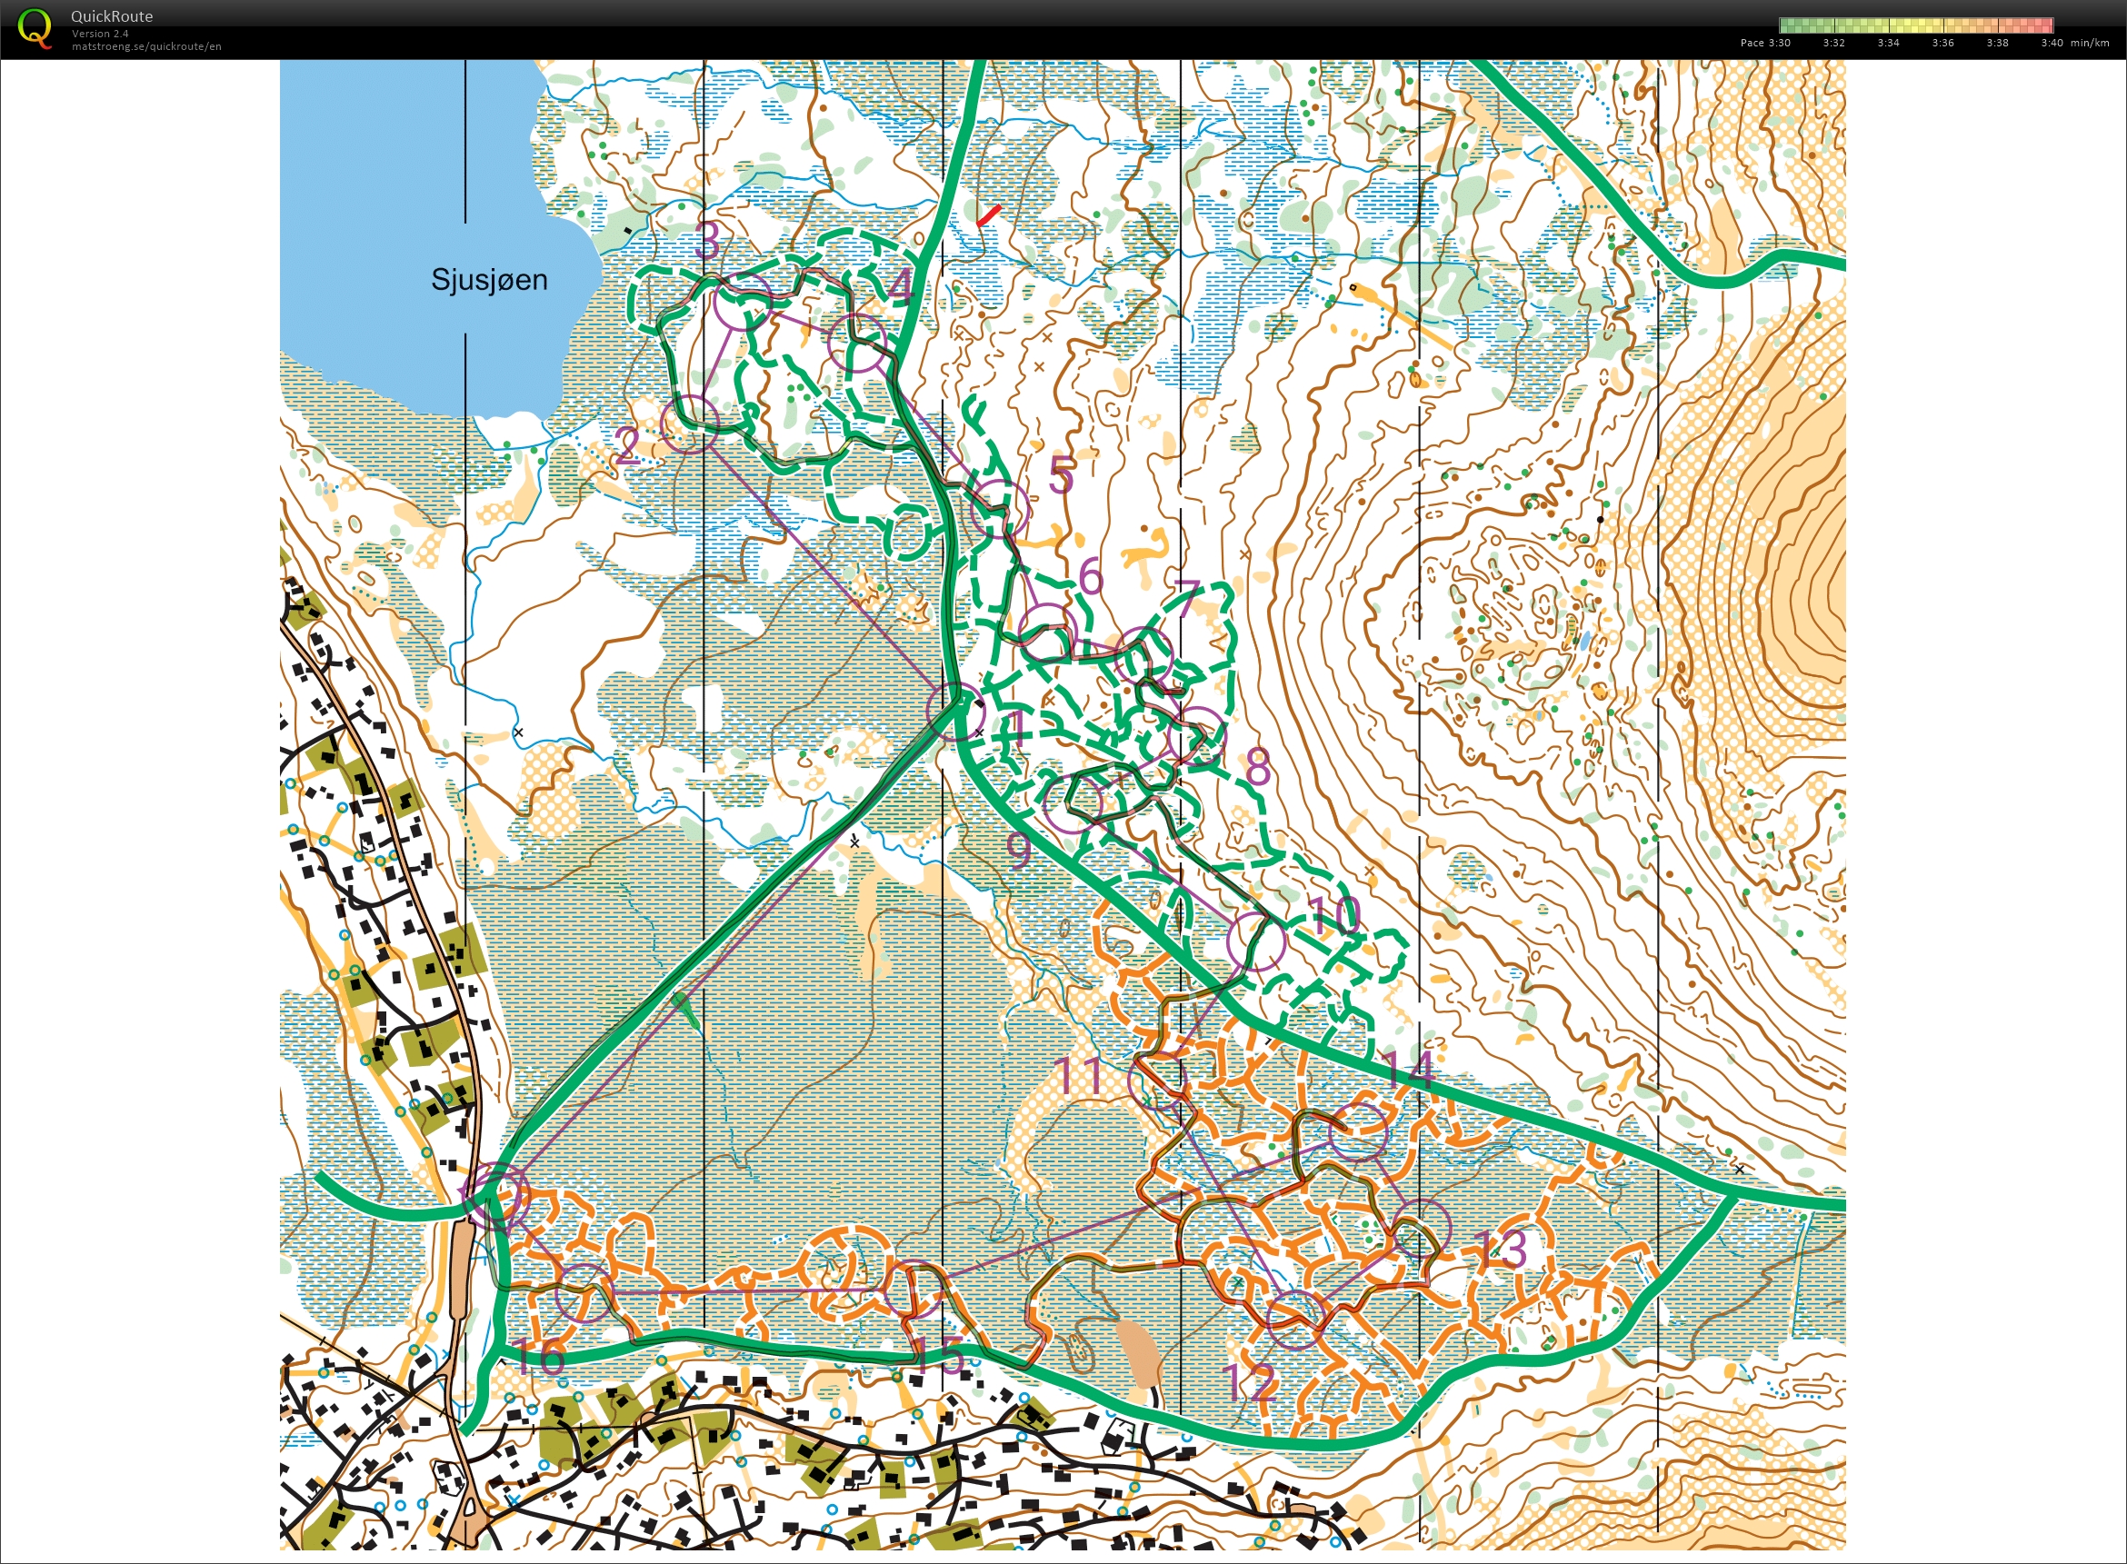Select control circle 12 on the map
2127x1564 pixels.
click(x=1294, y=1320)
